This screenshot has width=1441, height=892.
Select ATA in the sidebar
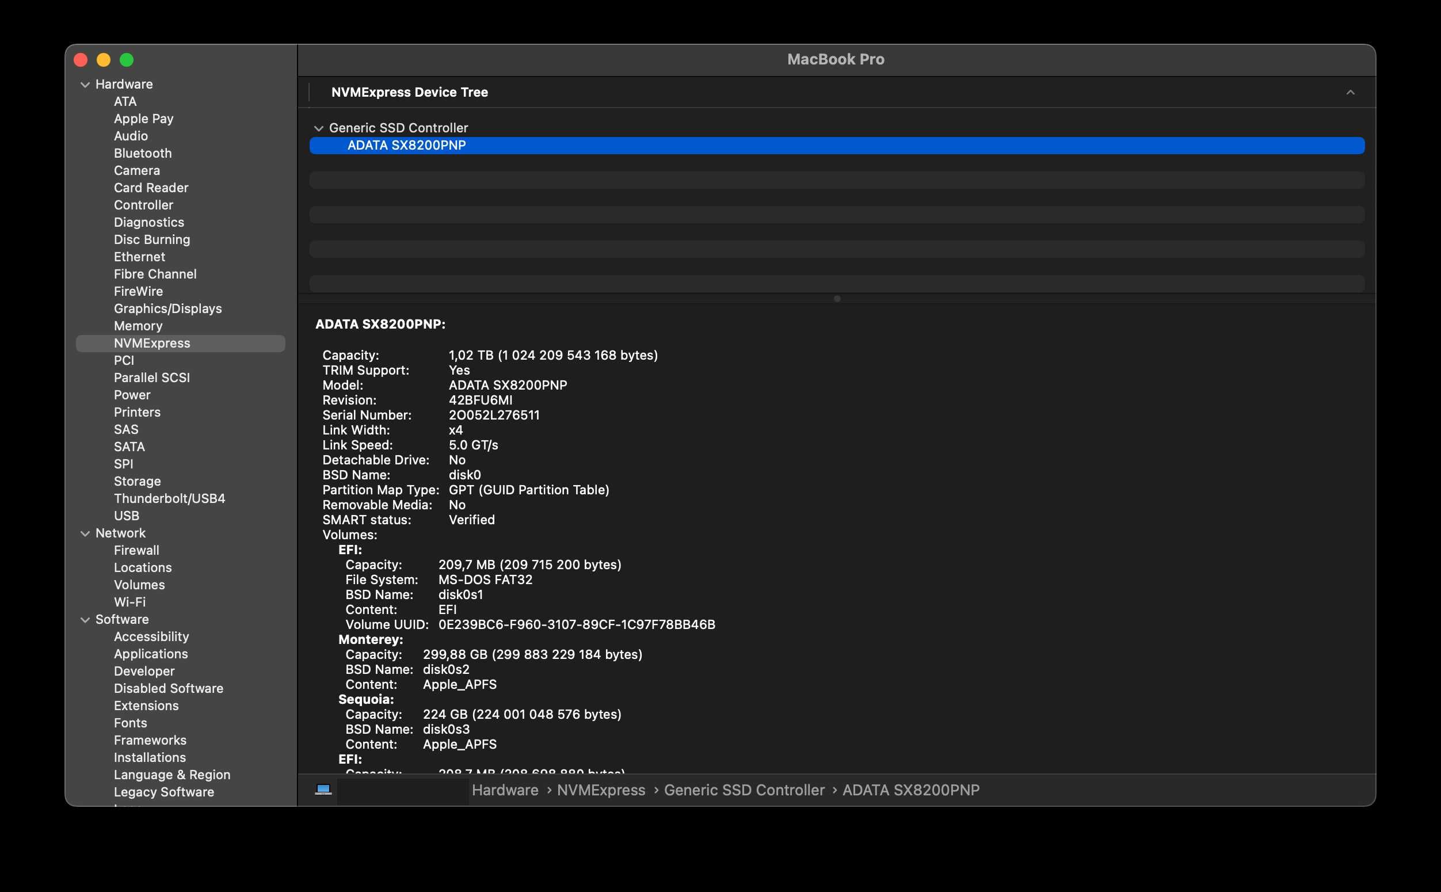(125, 101)
